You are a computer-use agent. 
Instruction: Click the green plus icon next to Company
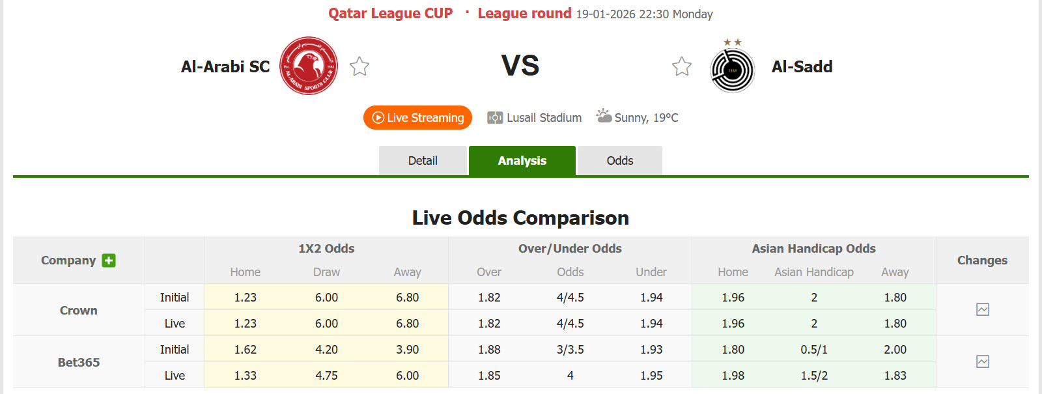(109, 260)
